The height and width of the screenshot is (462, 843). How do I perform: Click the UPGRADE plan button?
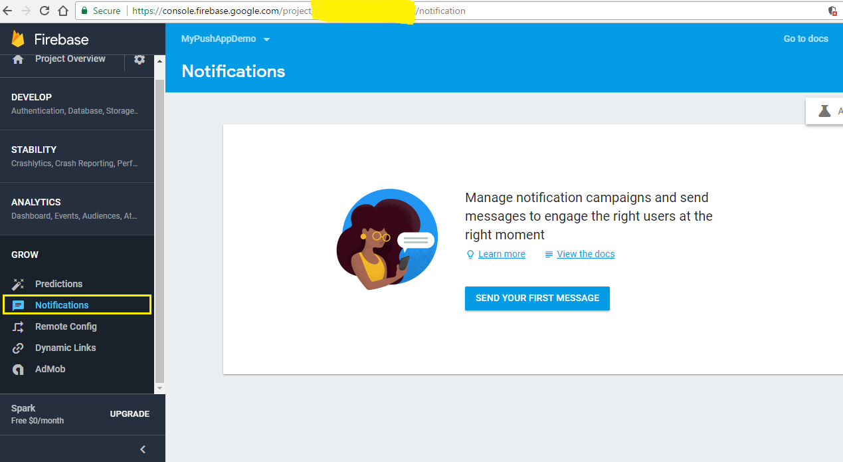point(130,414)
